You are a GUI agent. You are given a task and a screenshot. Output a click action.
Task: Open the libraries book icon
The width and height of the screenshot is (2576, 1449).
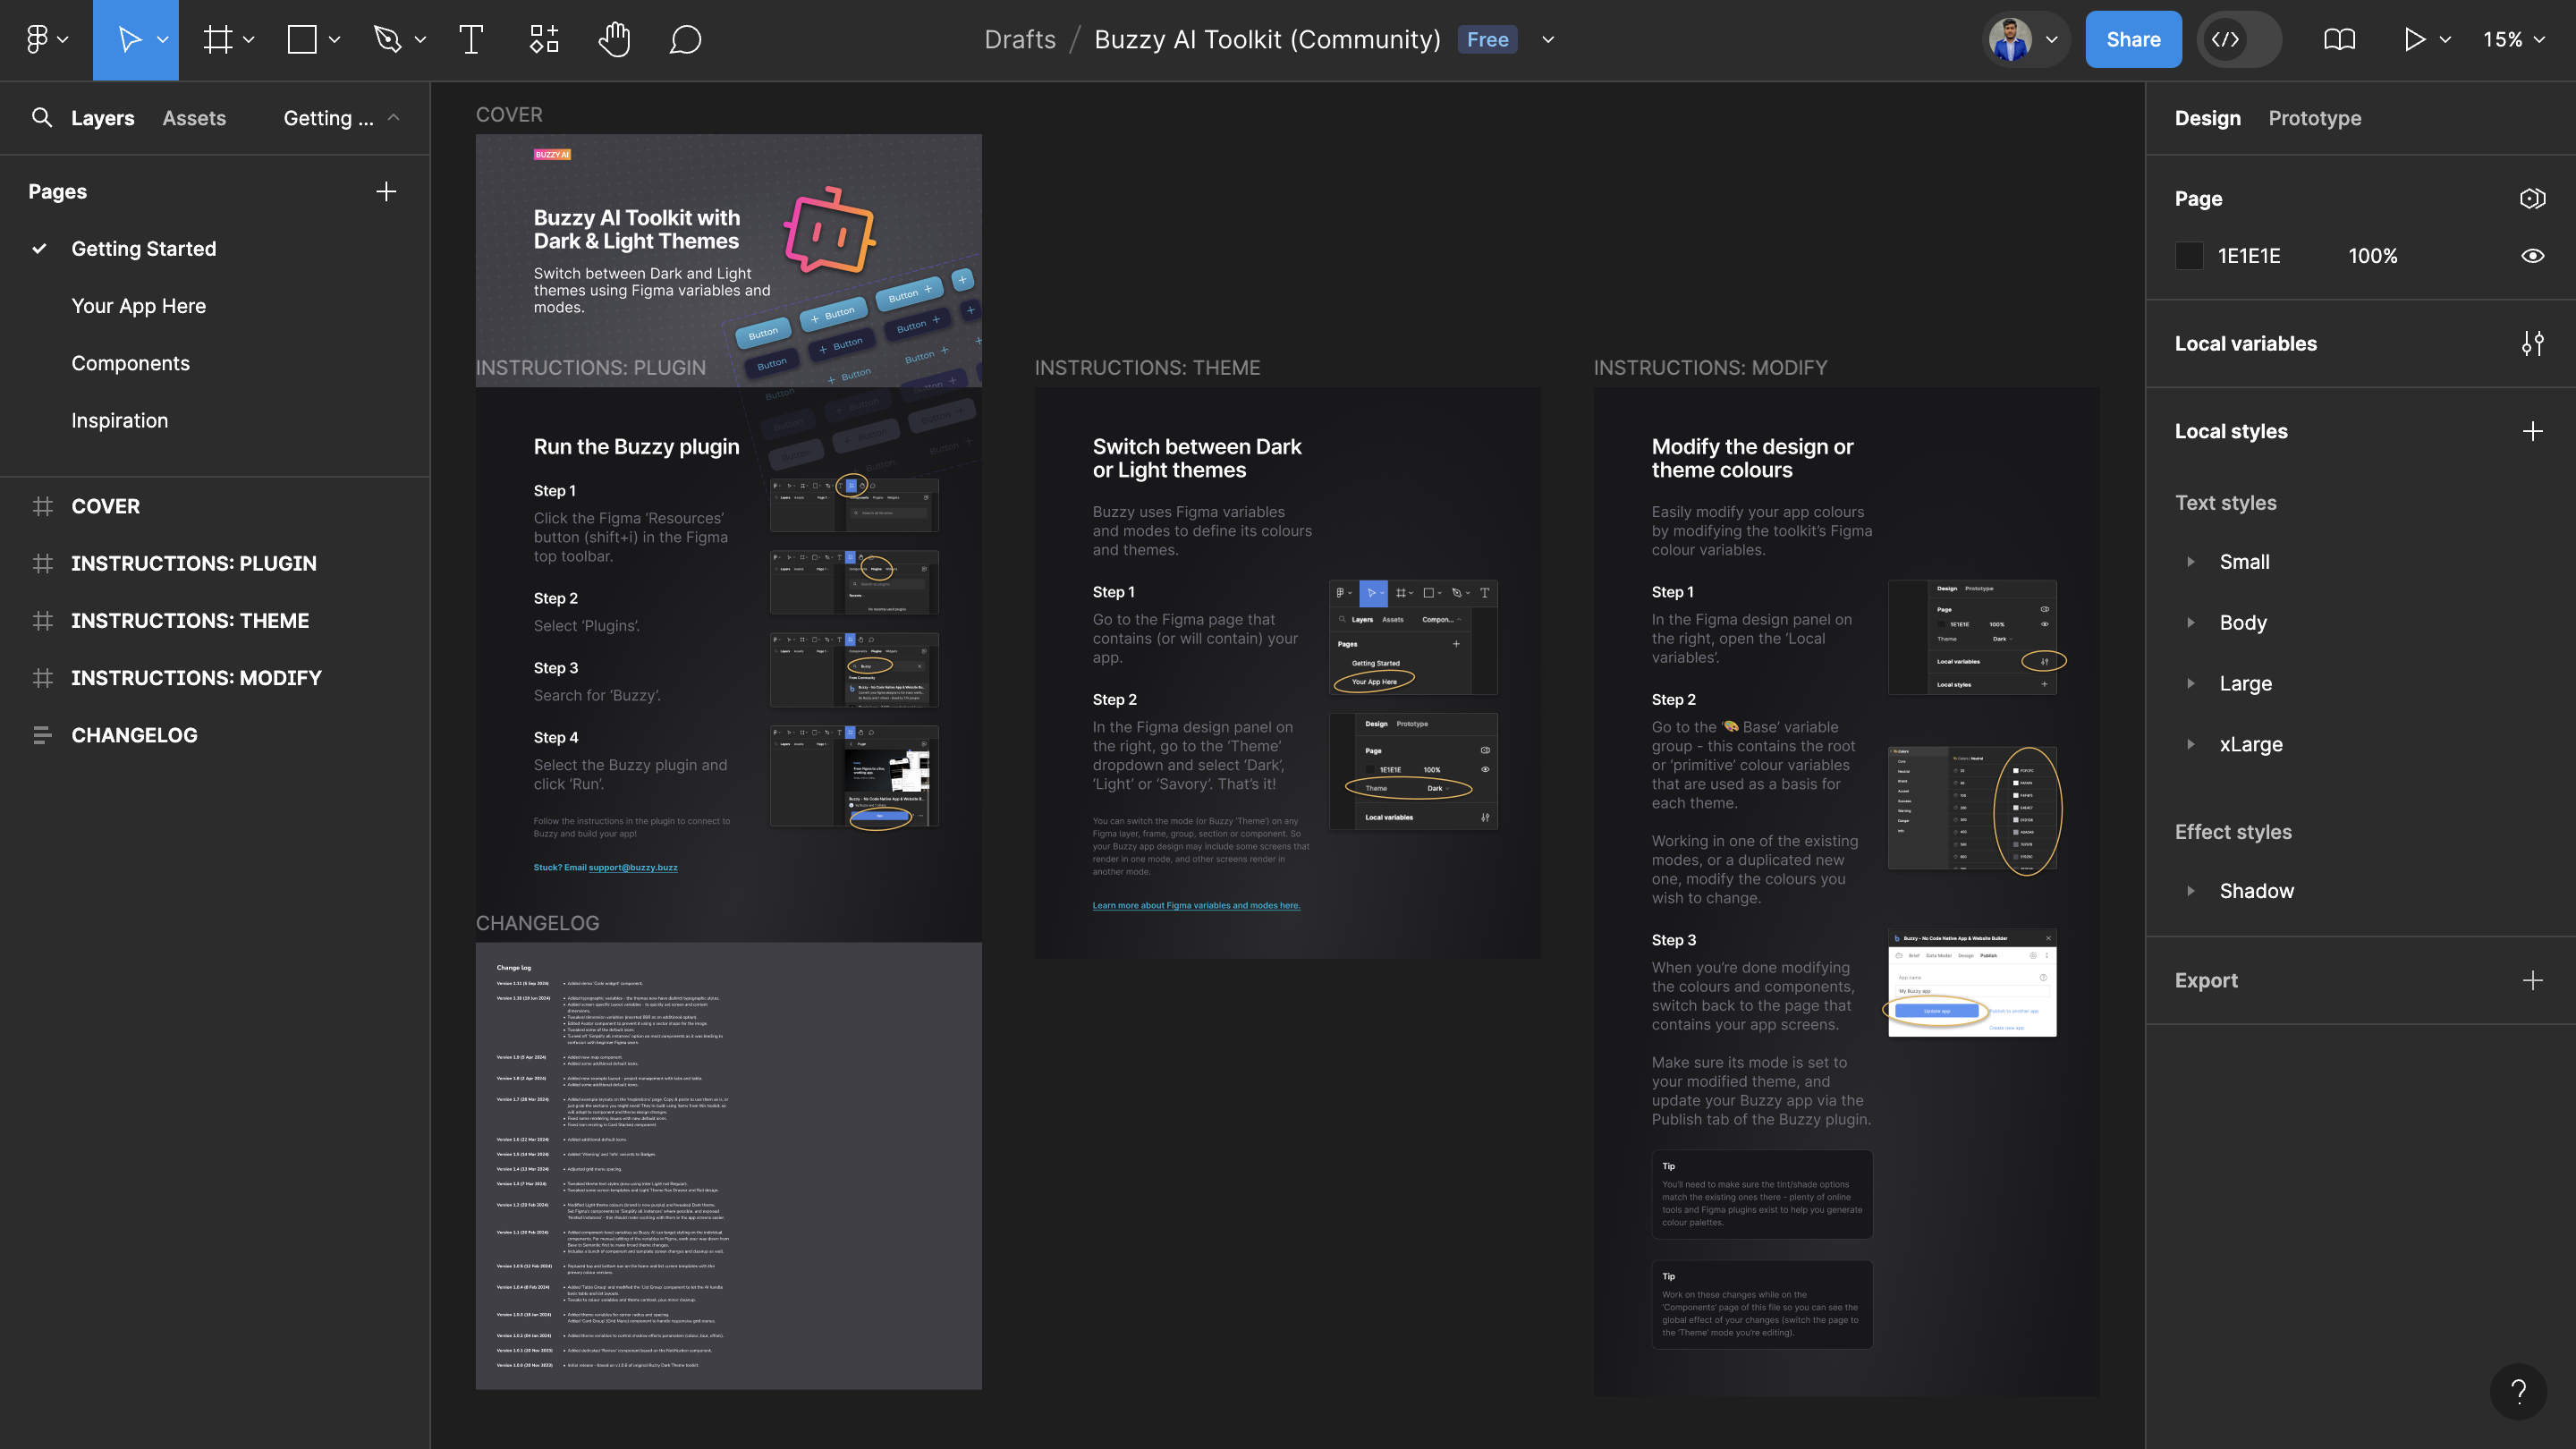(x=2339, y=39)
